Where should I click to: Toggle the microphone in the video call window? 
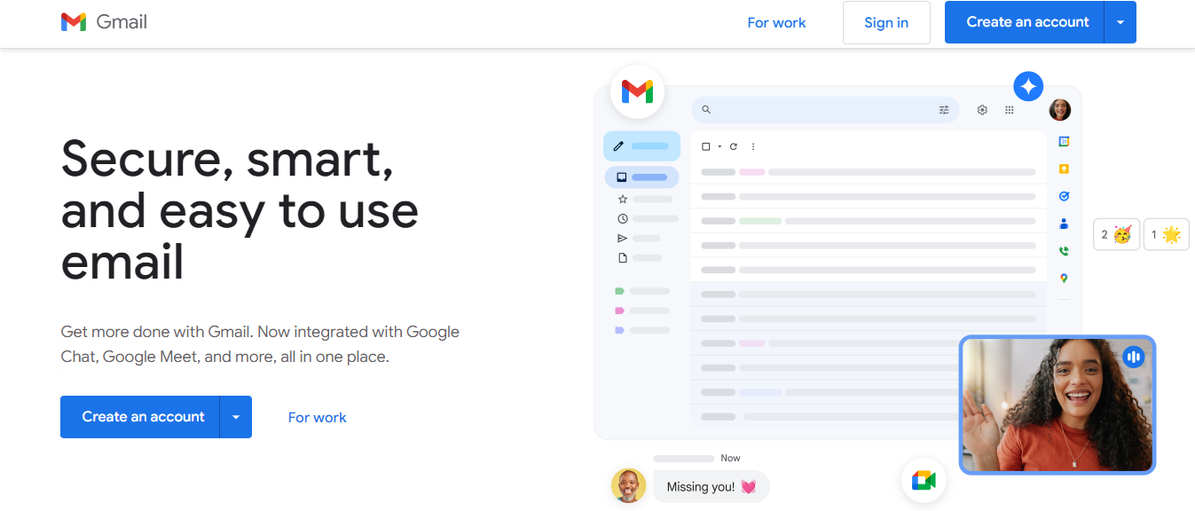tap(1134, 357)
